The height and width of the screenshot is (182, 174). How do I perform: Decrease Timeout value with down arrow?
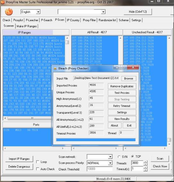point(145,170)
